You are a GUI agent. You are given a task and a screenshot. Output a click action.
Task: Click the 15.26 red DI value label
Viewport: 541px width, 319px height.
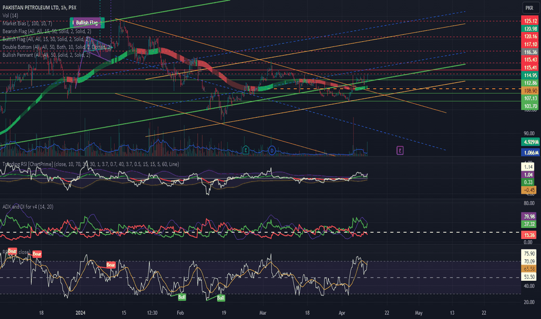coord(529,235)
